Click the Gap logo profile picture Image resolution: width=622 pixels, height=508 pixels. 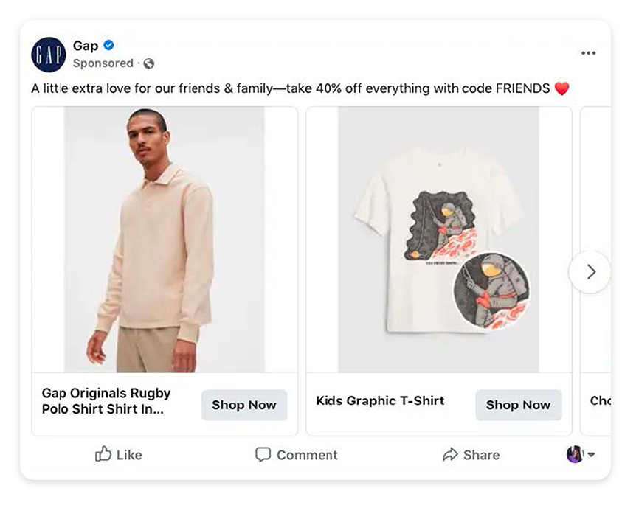(49, 55)
